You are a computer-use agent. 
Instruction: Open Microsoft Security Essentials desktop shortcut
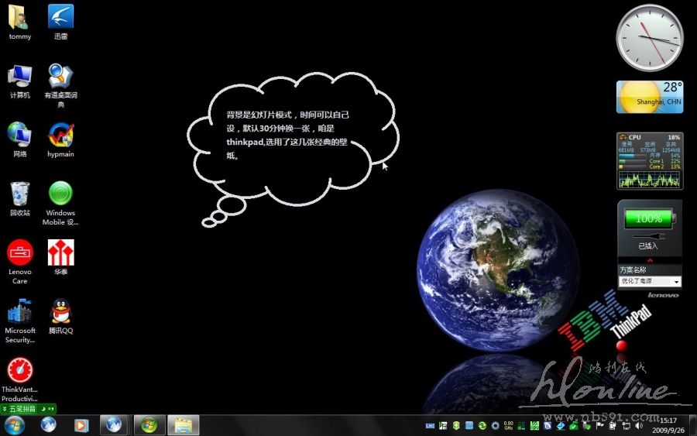(x=19, y=311)
